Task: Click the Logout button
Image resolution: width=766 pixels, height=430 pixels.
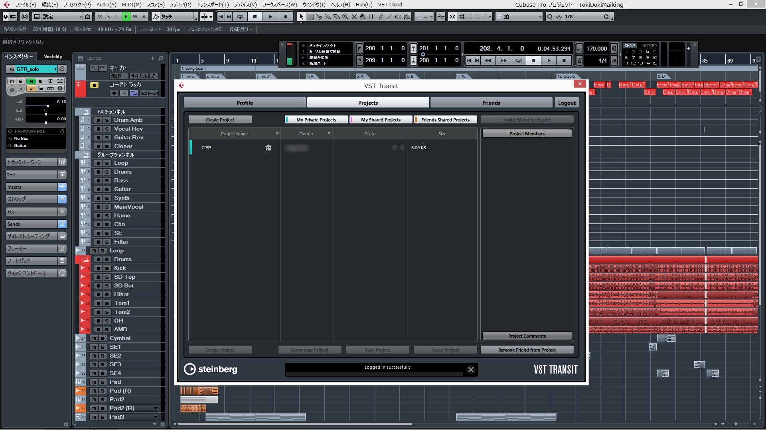Action: (567, 103)
